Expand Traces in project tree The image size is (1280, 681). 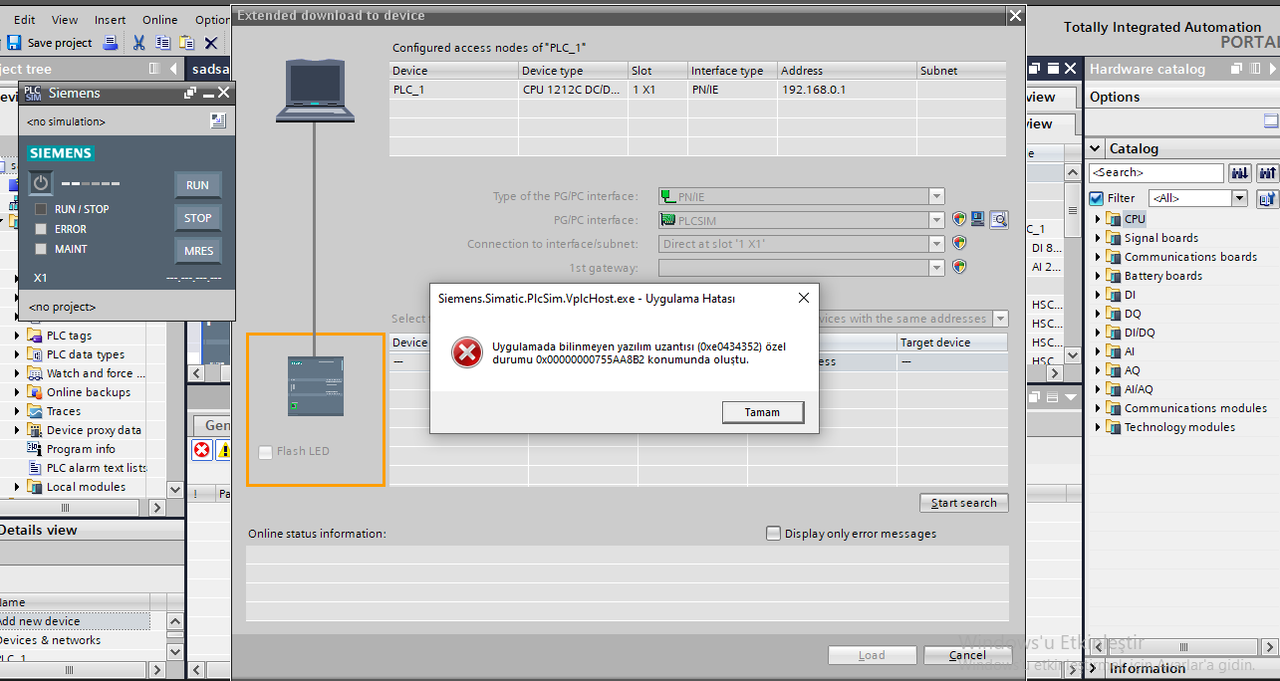pyautogui.click(x=17, y=411)
